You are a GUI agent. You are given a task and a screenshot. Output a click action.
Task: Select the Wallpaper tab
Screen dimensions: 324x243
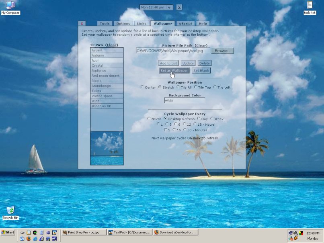pyautogui.click(x=163, y=24)
